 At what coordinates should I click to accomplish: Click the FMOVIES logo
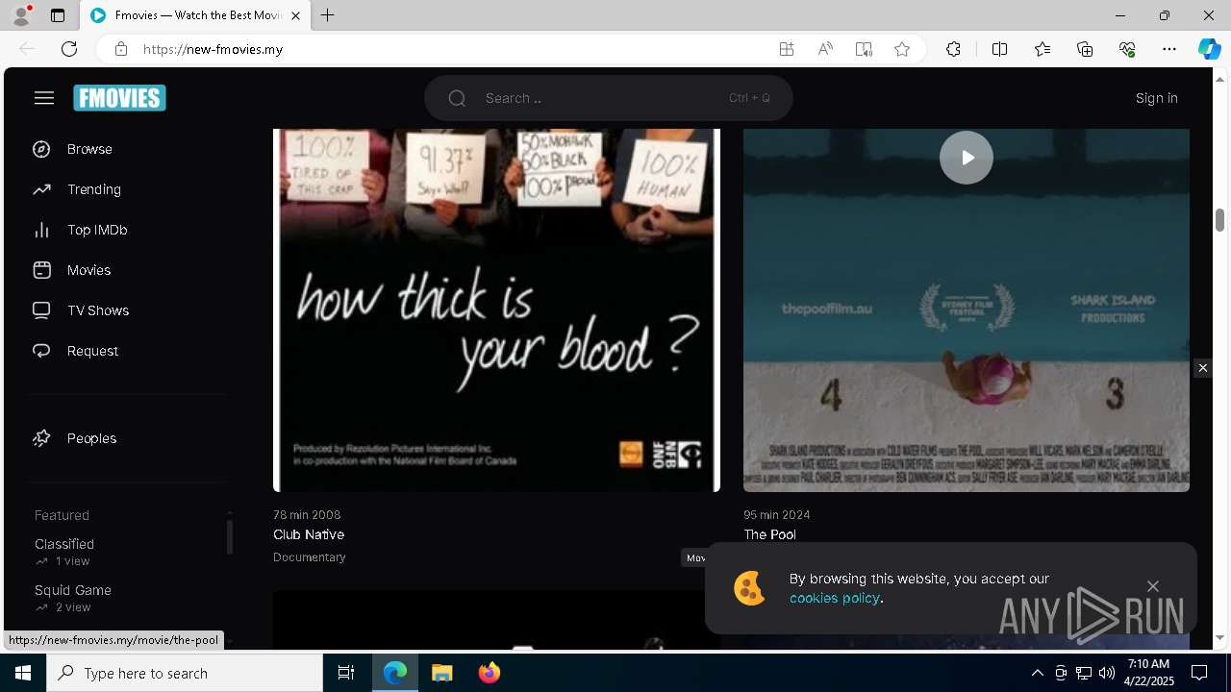point(120,98)
